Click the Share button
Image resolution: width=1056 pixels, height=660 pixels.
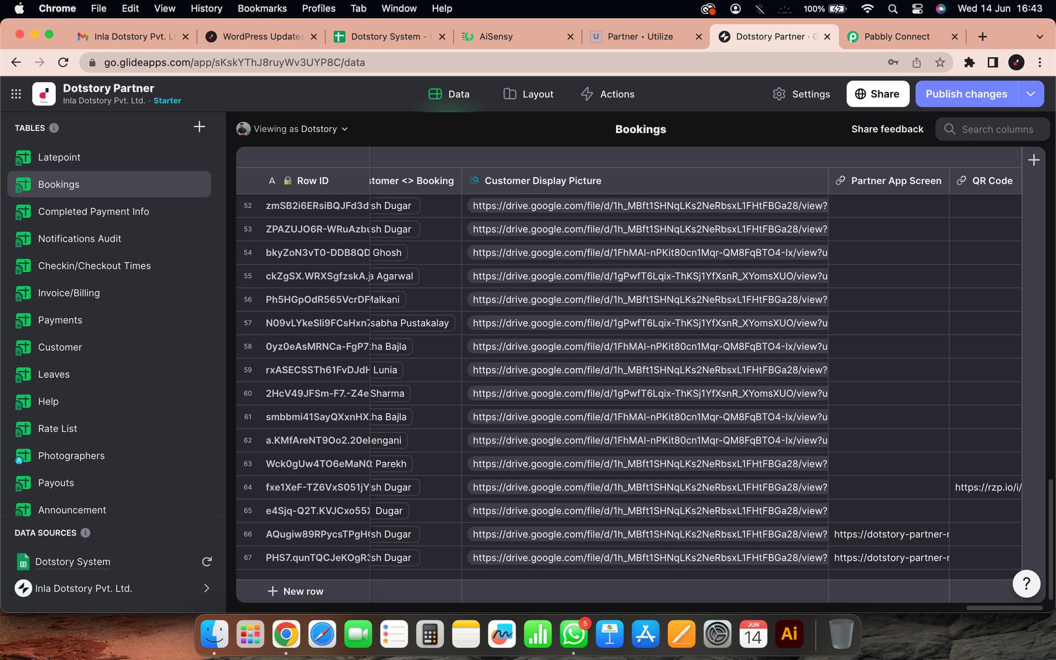[877, 94]
